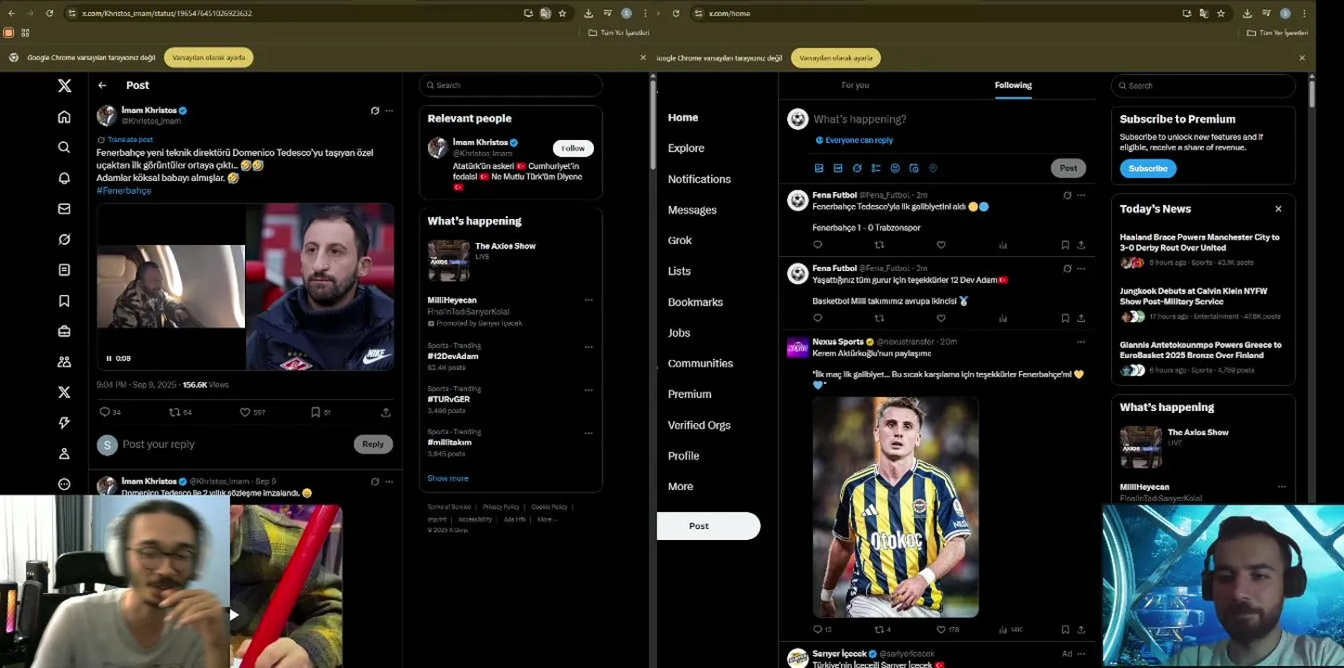1344x668 pixels.
Task: Follow İmam Khristos in Relevant people
Action: [x=573, y=148]
